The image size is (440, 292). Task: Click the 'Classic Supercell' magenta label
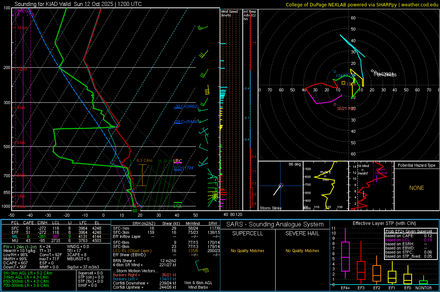point(381,171)
